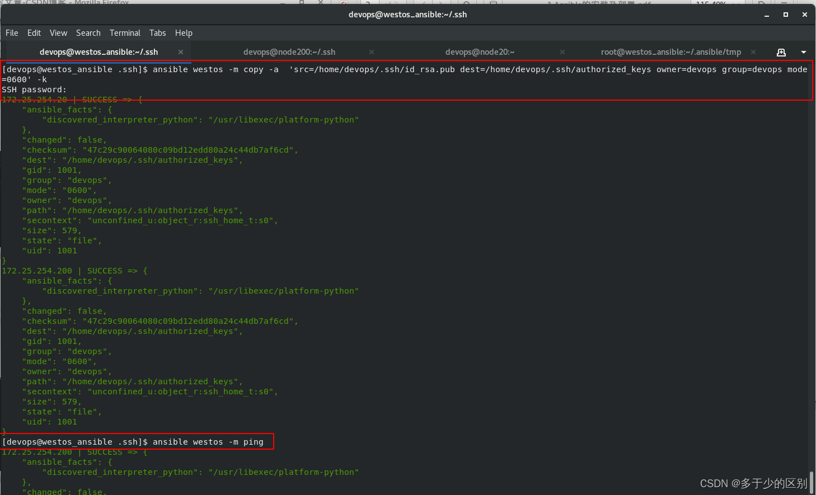Image resolution: width=816 pixels, height=495 pixels.
Task: Switch to devops@node20:~ tab
Action: [480, 52]
